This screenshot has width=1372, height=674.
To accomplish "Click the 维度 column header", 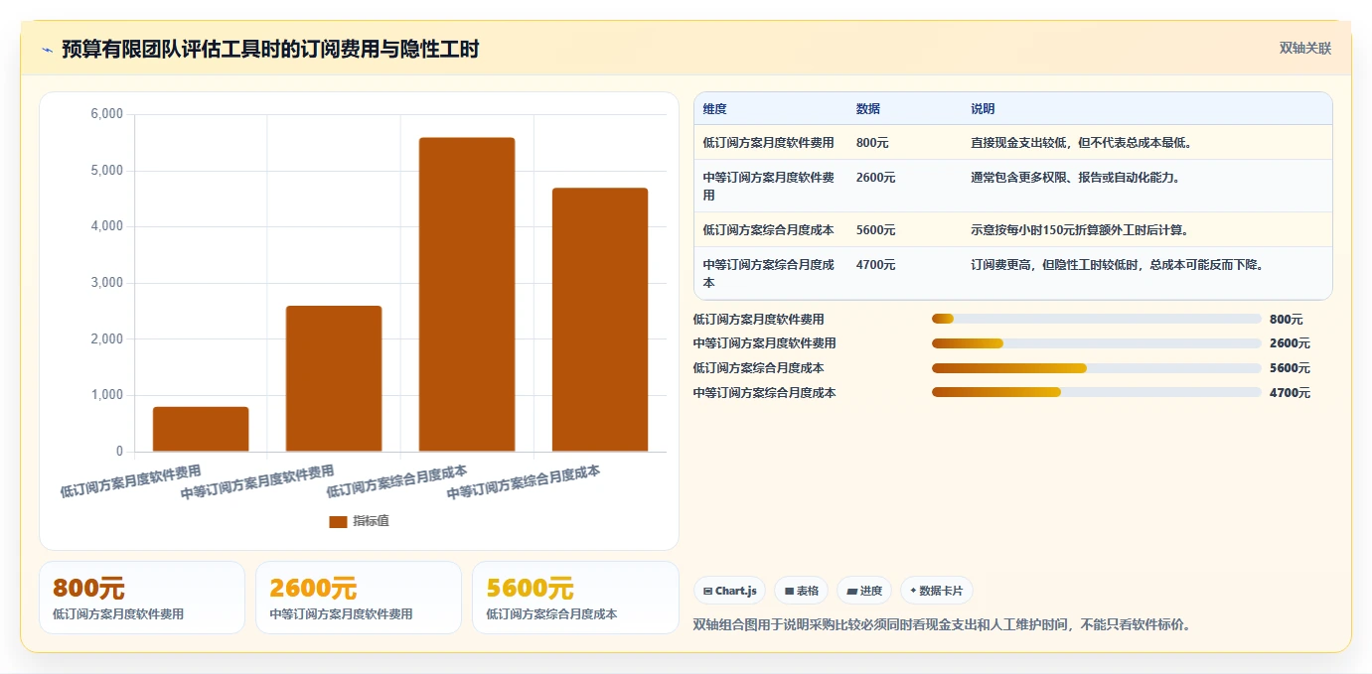I will [x=714, y=109].
